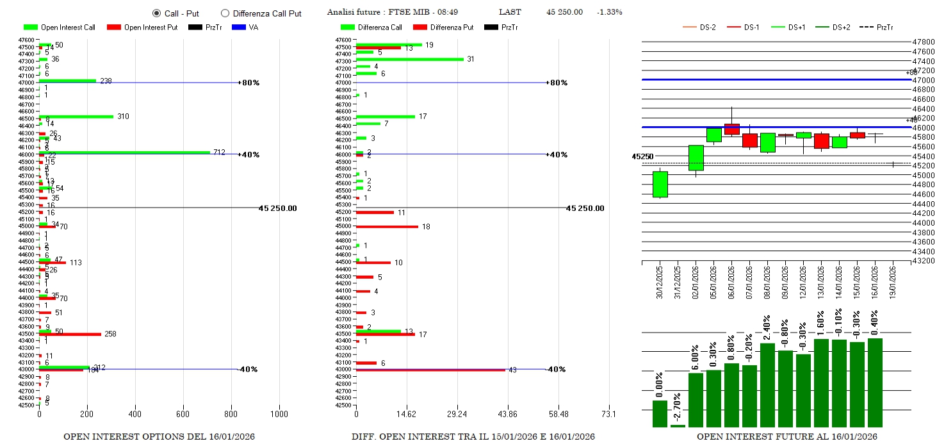Click the green candlestick for 30/12/2025

point(660,184)
